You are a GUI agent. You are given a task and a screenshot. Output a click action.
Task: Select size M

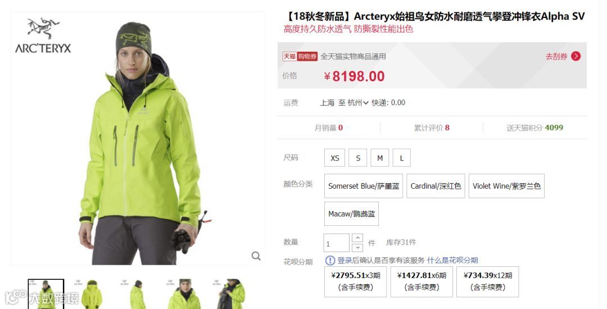(380, 158)
